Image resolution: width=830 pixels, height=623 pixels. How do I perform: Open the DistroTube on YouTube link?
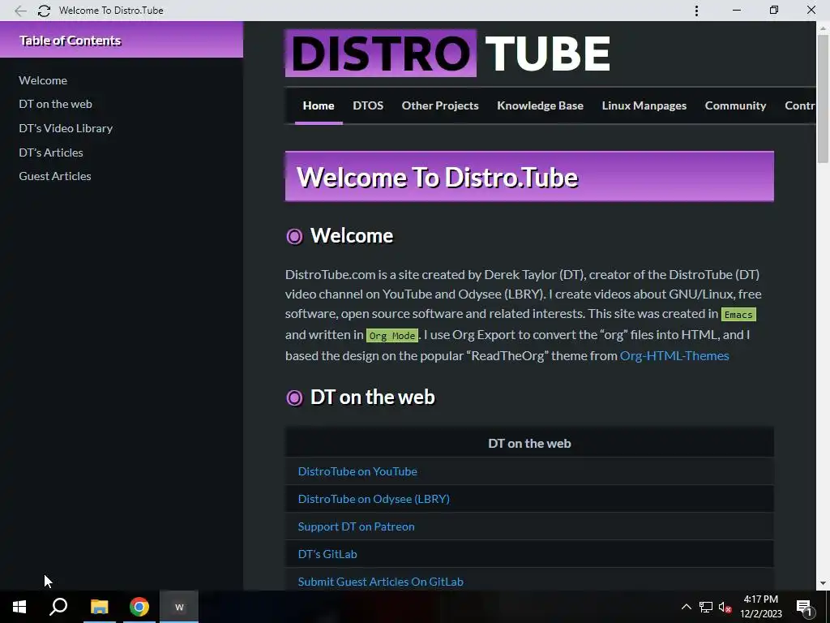click(x=357, y=471)
